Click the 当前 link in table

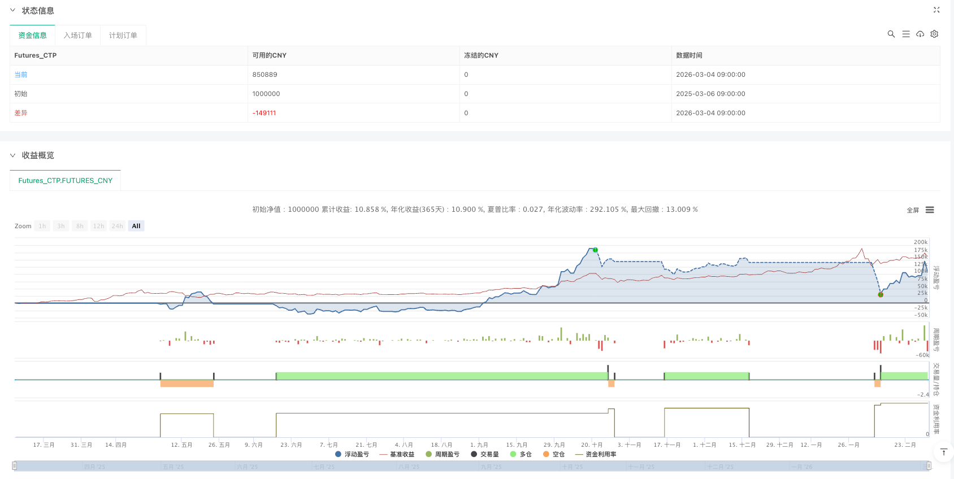pos(21,75)
